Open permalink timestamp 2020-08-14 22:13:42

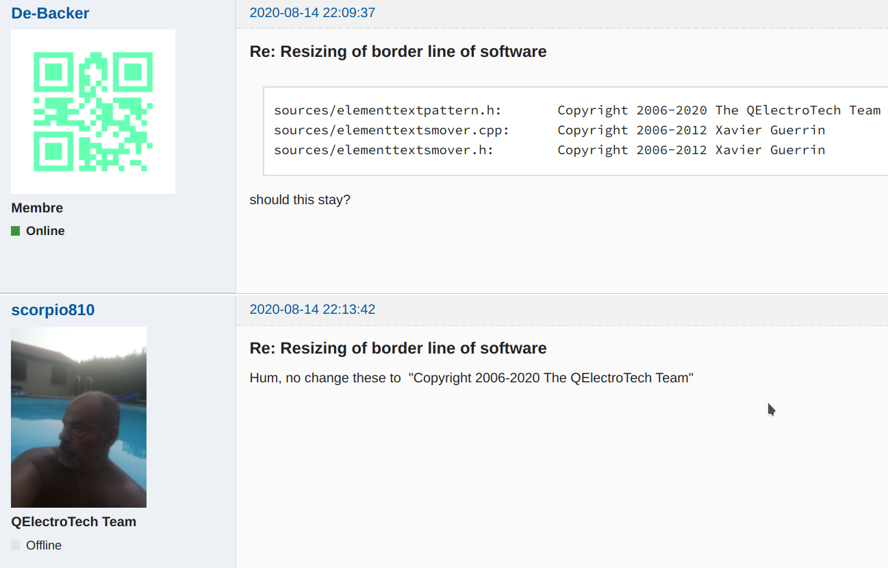coord(312,310)
